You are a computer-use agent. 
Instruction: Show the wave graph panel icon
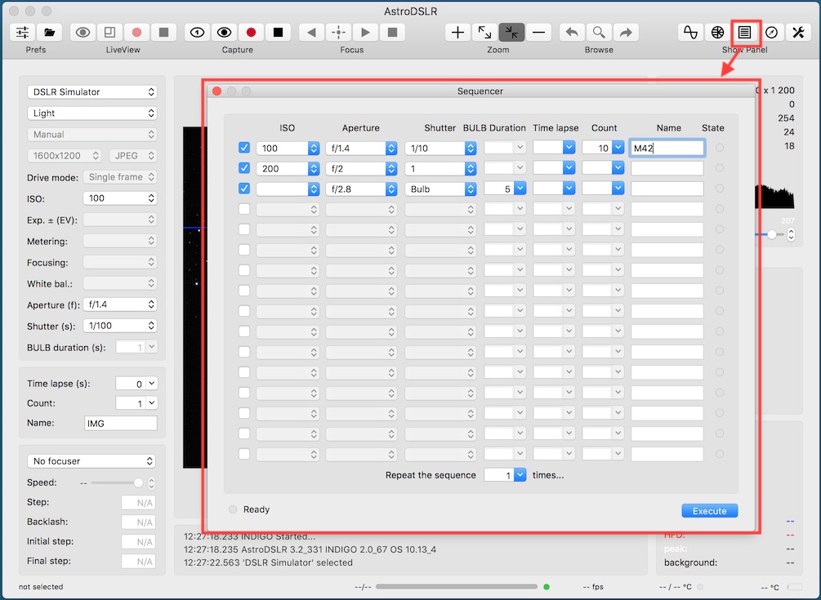pos(690,33)
